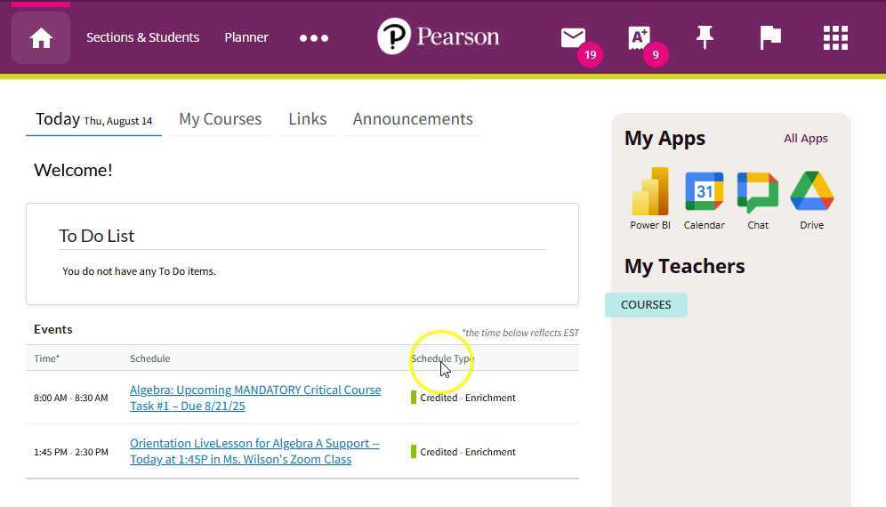Expand the three-dot more menu
This screenshot has height=507, width=886.
[314, 38]
